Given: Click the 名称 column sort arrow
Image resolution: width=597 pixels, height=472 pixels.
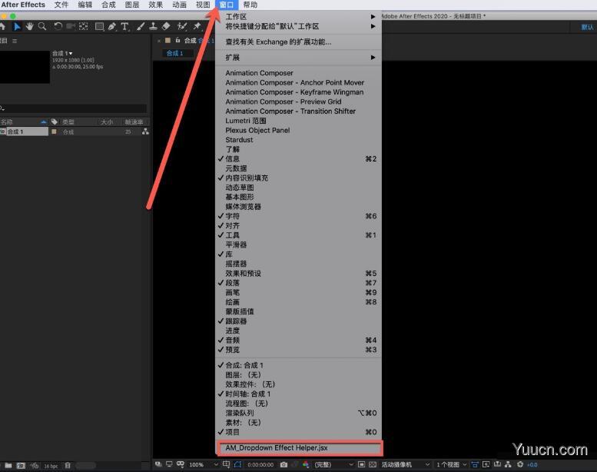Looking at the screenshot, I should 43,122.
